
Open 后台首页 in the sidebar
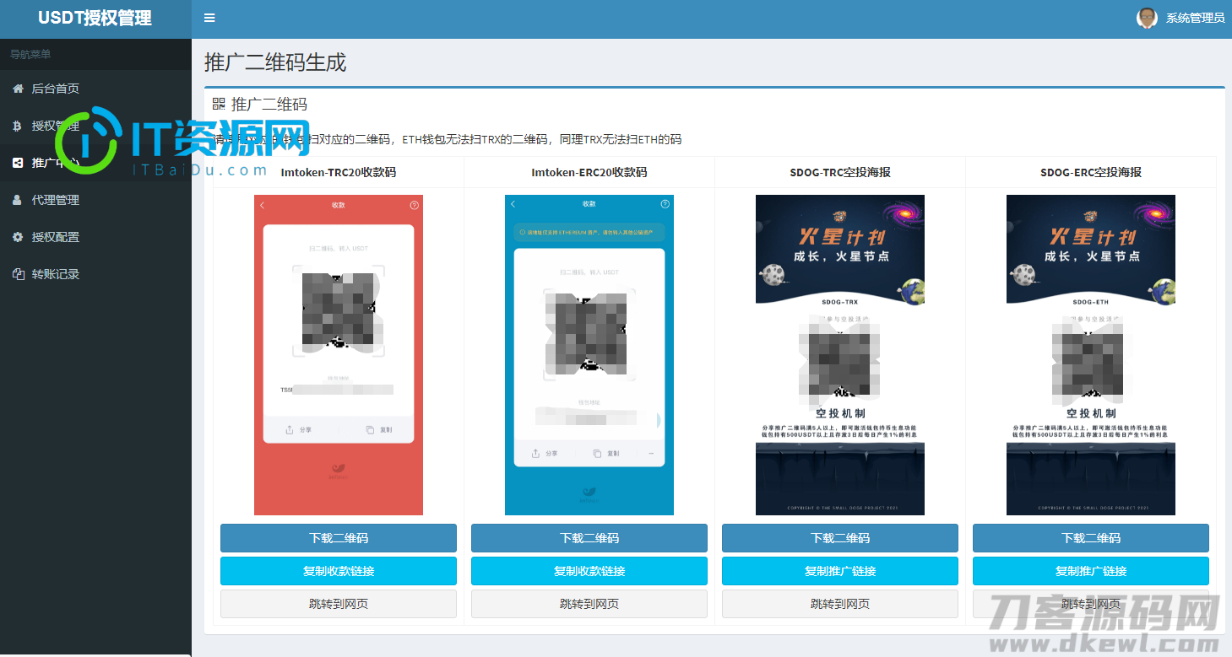(95, 89)
